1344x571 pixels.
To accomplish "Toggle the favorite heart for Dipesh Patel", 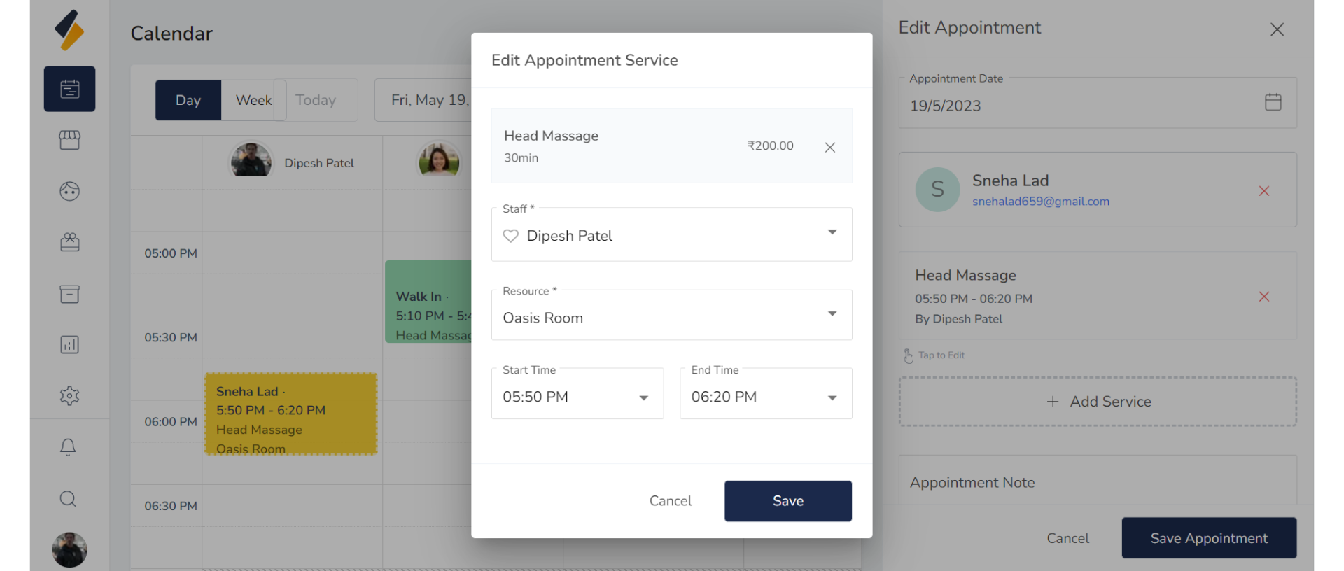I will 511,236.
